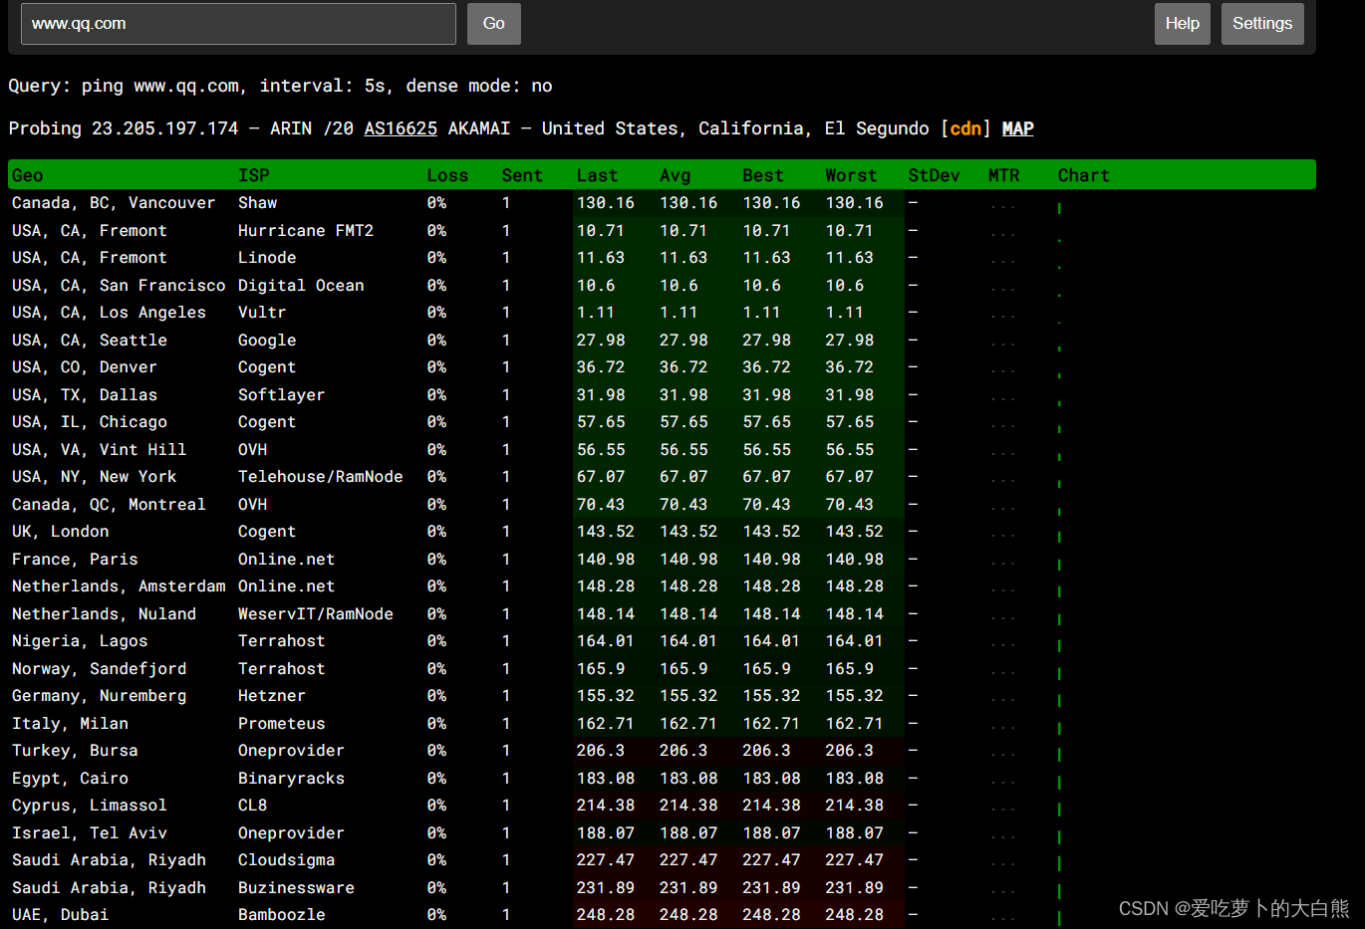
Task: Click the 'Buzinessware' ISP cell
Action: tap(296, 888)
